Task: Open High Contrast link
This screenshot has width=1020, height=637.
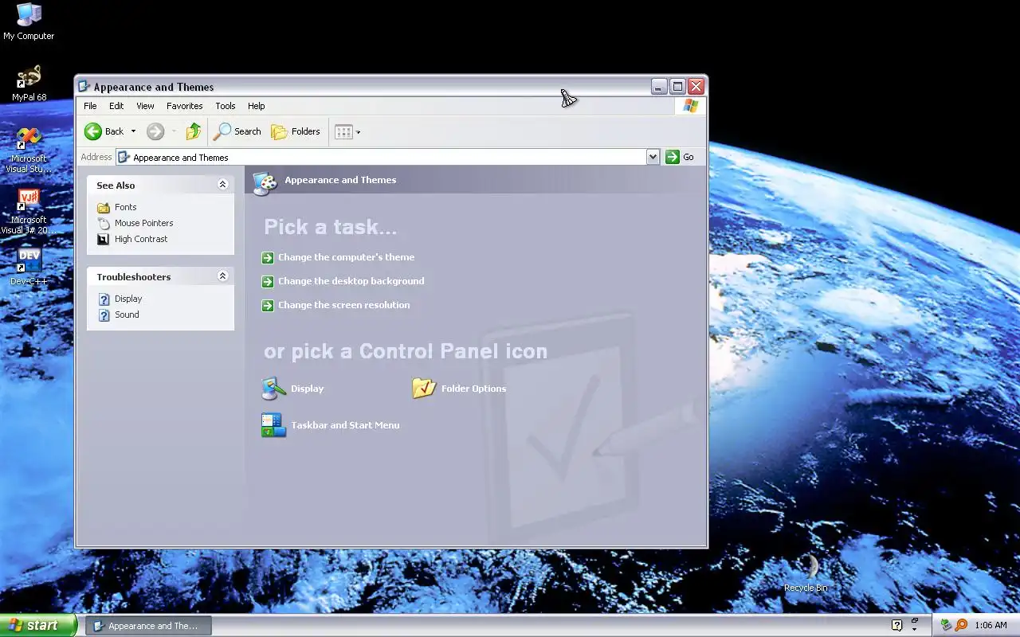Action: point(141,239)
